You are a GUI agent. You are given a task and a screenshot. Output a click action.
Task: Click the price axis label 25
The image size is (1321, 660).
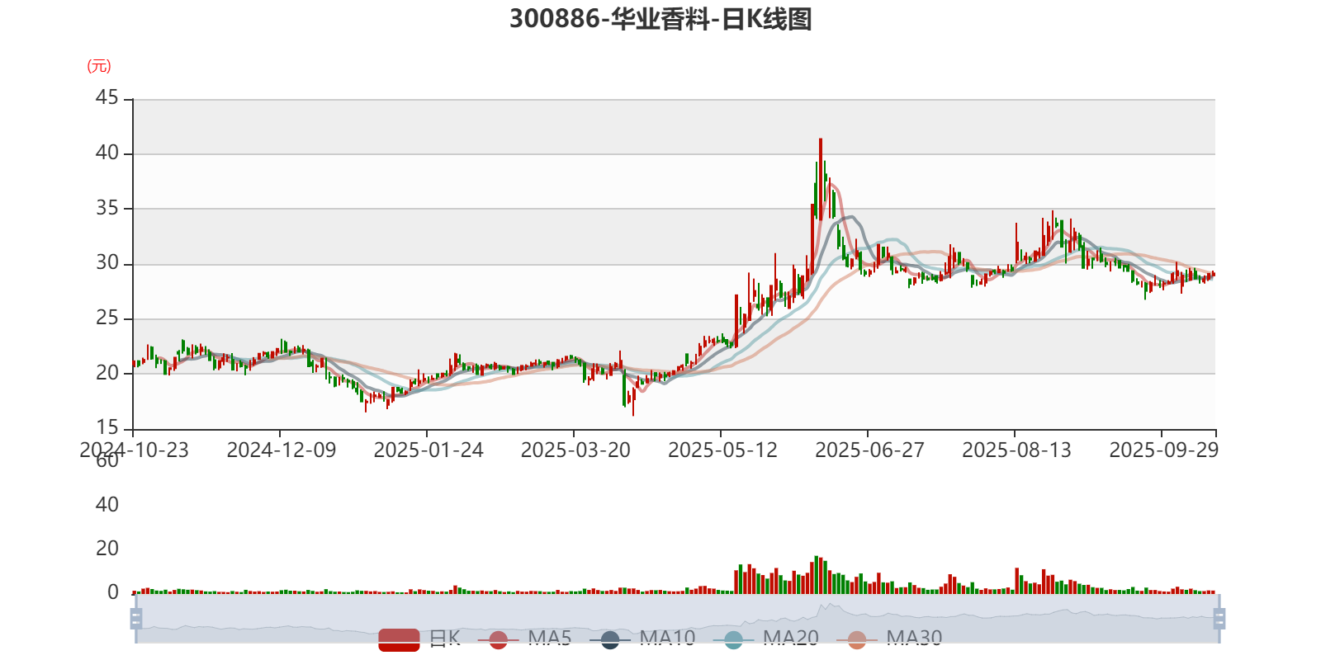point(107,318)
